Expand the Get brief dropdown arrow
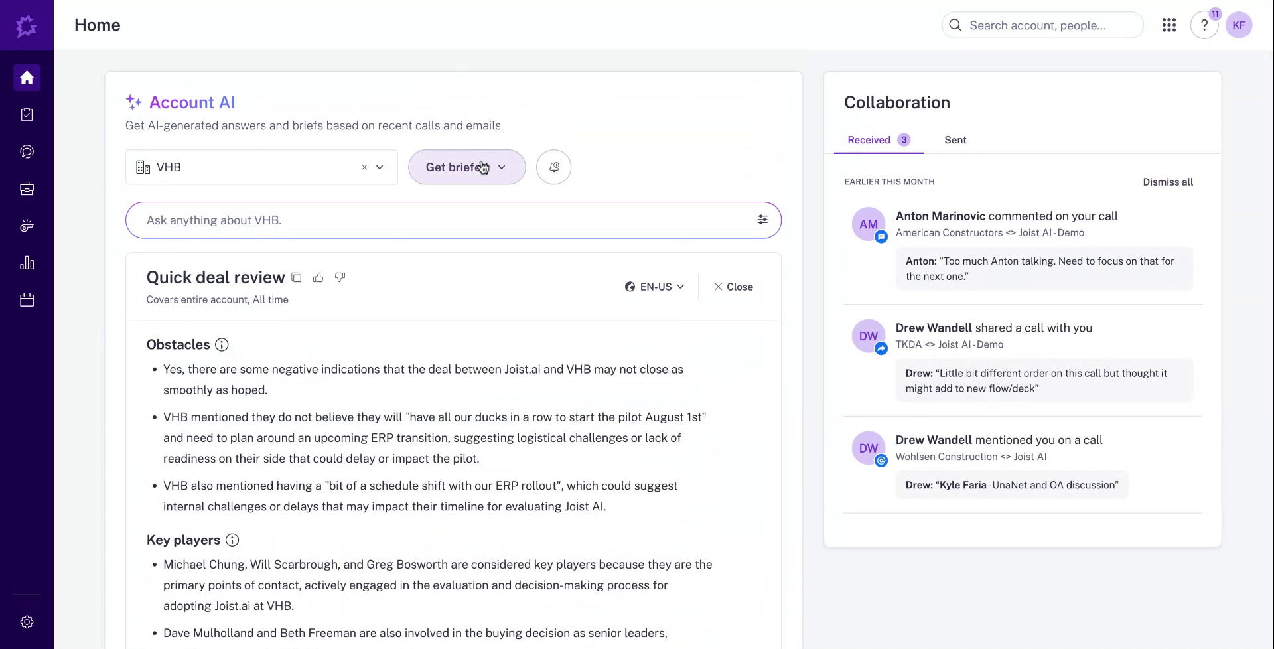1274x649 pixels. click(x=502, y=167)
